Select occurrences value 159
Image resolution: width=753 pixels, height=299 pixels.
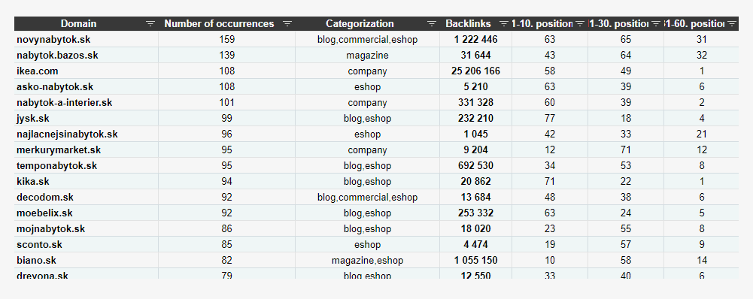coord(226,40)
